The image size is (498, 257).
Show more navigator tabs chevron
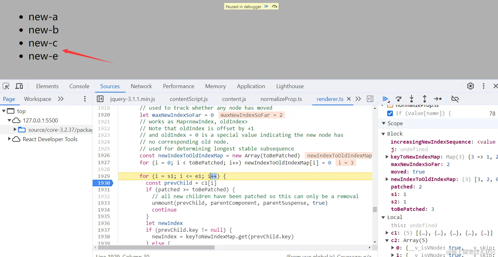point(61,99)
